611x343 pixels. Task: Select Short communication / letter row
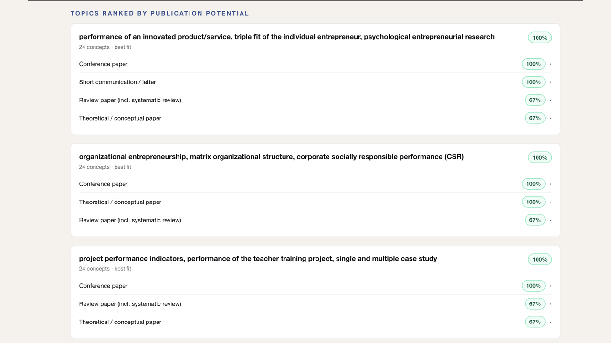tap(316, 82)
